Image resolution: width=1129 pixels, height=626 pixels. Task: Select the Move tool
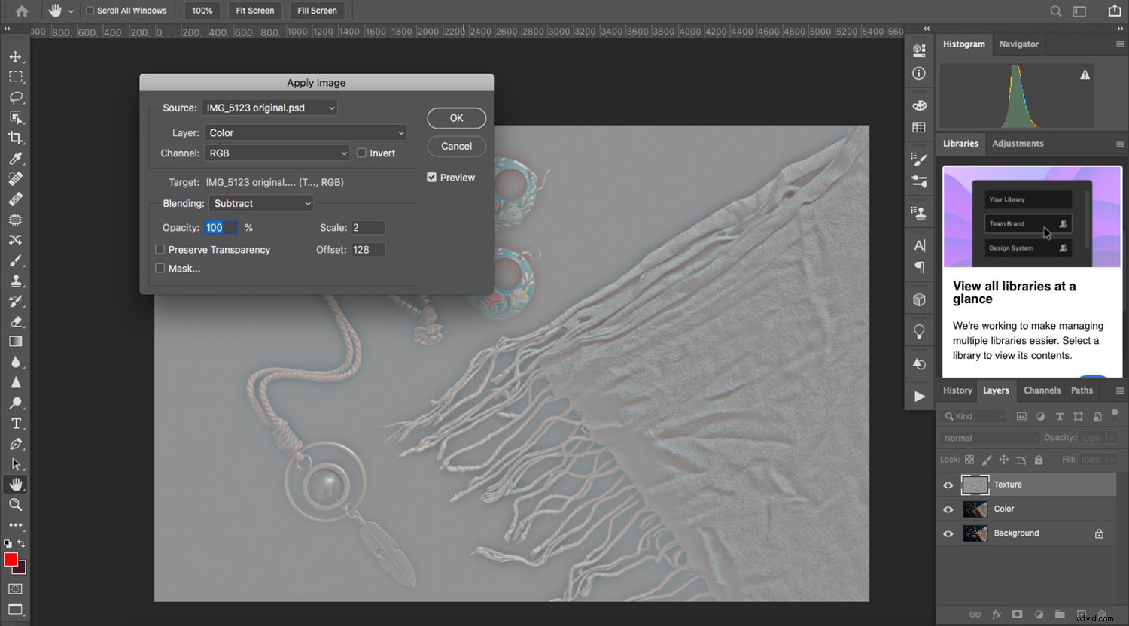[x=17, y=56]
